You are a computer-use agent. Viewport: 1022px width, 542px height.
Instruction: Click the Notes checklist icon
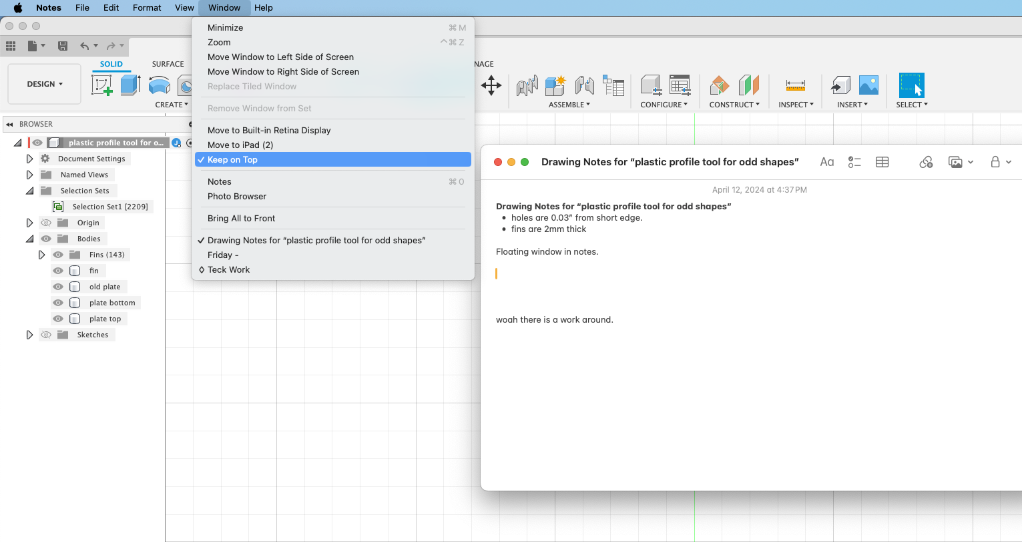[x=854, y=162]
